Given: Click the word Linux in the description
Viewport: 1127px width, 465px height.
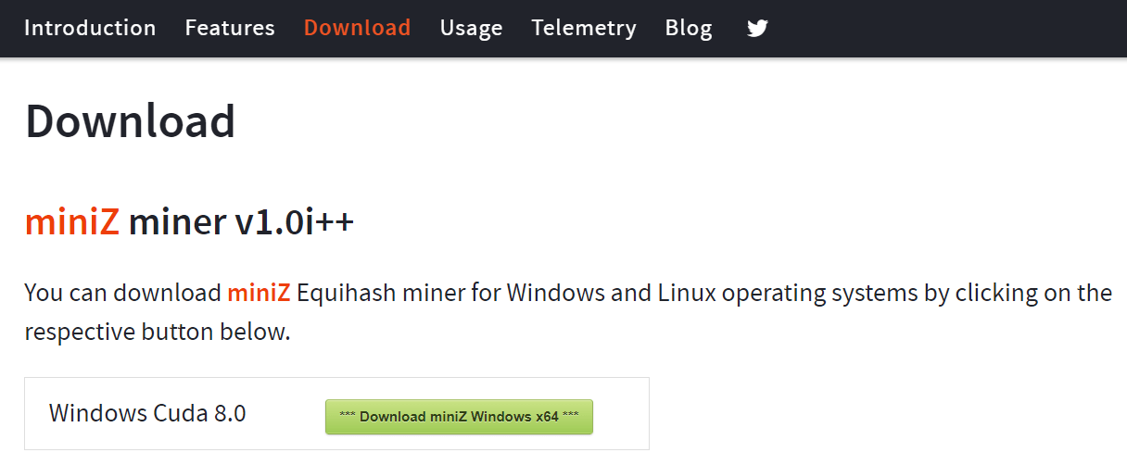Looking at the screenshot, I should tap(687, 294).
